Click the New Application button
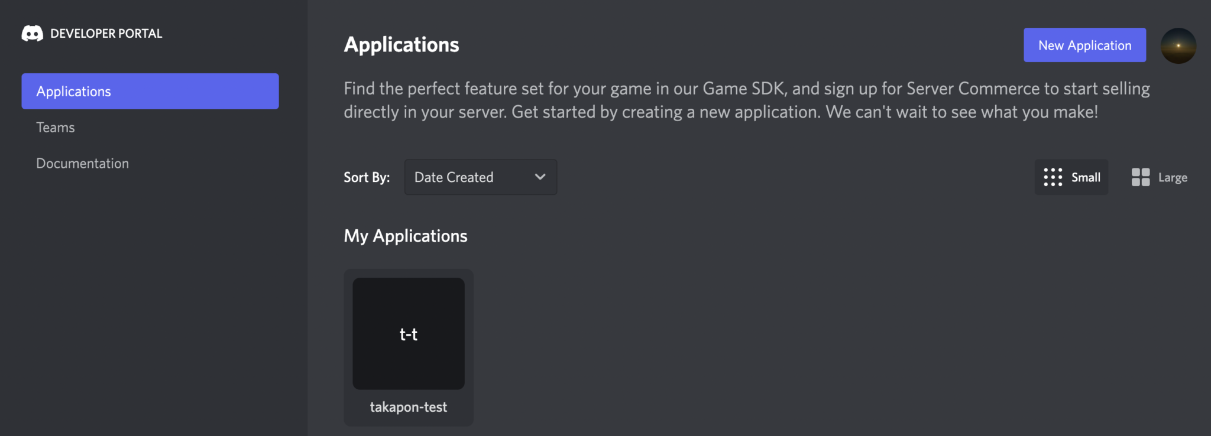The height and width of the screenshot is (436, 1211). (x=1084, y=45)
